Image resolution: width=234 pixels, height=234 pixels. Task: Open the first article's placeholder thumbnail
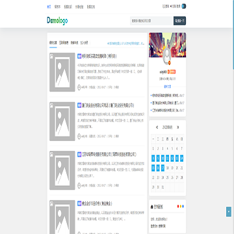click(x=62, y=72)
